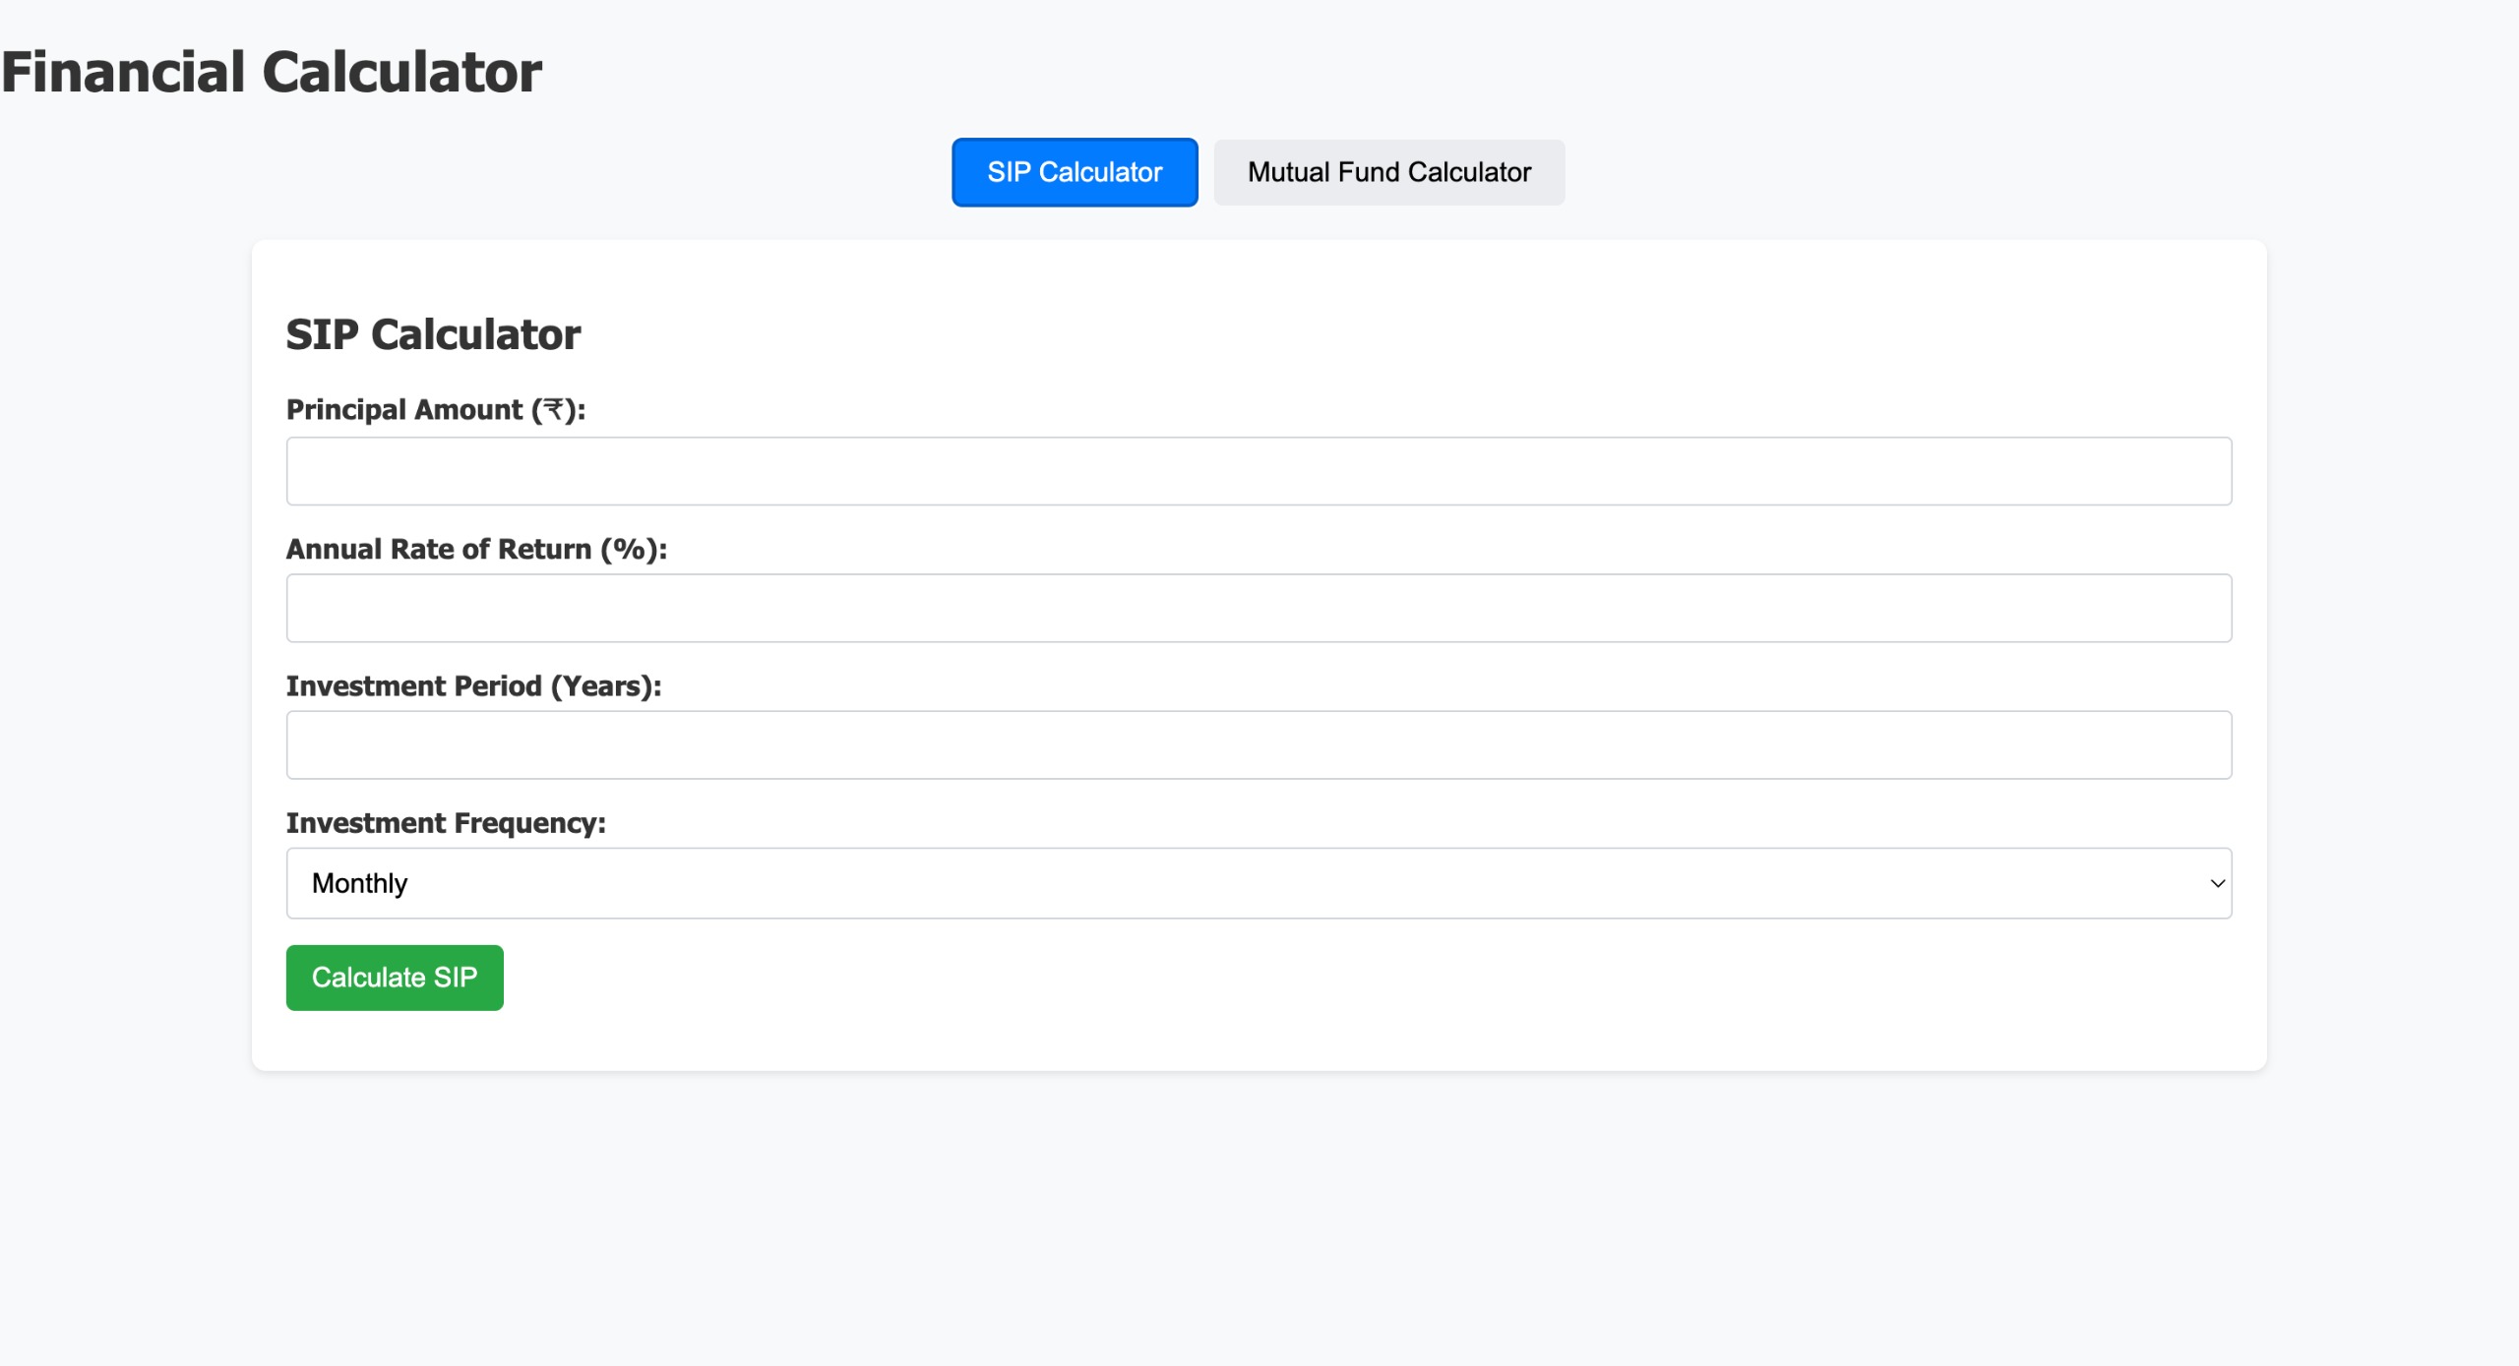Click the (Years) text in Period label
Image resolution: width=2519 pixels, height=1366 pixels.
[x=601, y=685]
